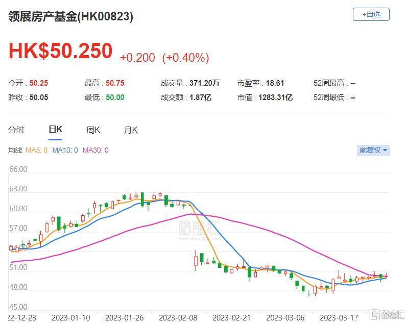Click the market cap 市值 value 1283.31亿
408x323 pixels.
tap(276, 97)
